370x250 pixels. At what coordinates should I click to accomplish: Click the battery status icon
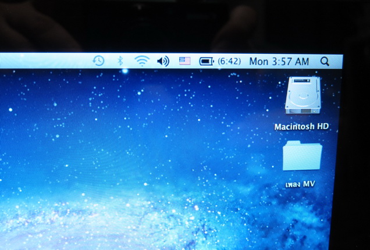pos(207,61)
